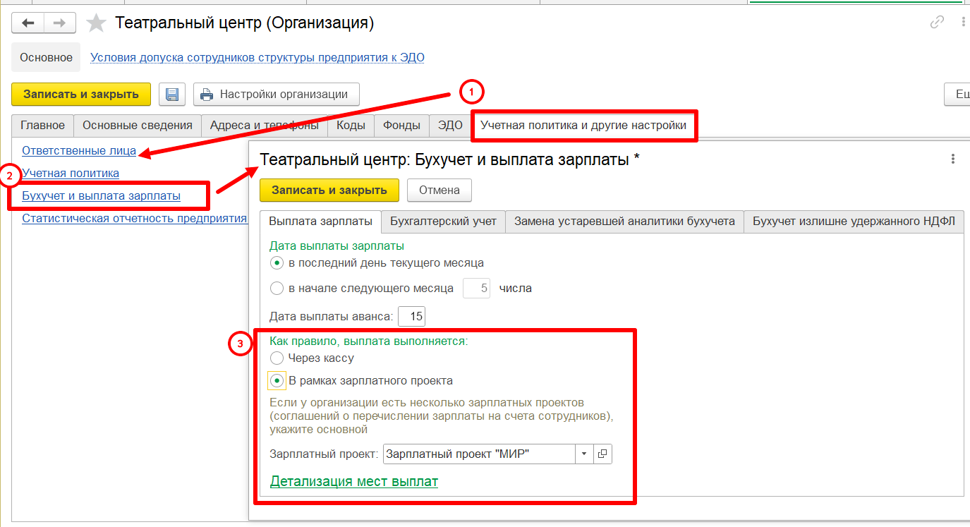970x527 pixels.
Task: Add organization to favorites star
Action: (96, 23)
